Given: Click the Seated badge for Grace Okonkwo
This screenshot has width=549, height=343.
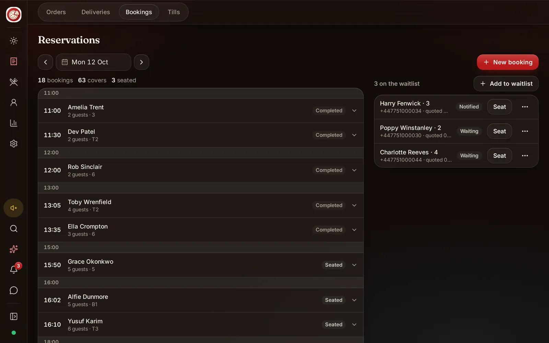Looking at the screenshot, I should tap(334, 265).
